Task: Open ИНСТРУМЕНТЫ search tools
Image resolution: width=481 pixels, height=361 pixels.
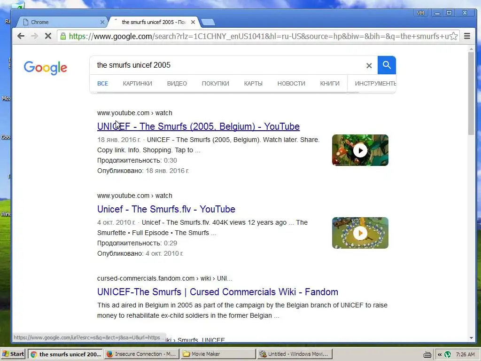Action: tap(375, 84)
